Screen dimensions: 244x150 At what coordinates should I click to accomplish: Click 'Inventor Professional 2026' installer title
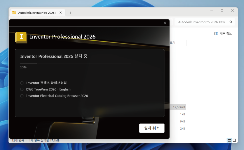[63, 37]
